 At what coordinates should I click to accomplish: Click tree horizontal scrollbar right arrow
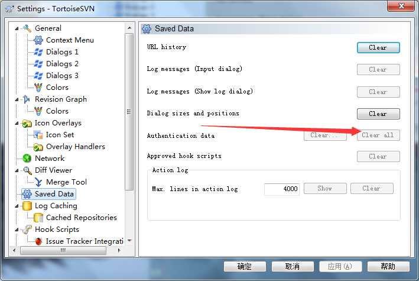coord(119,250)
